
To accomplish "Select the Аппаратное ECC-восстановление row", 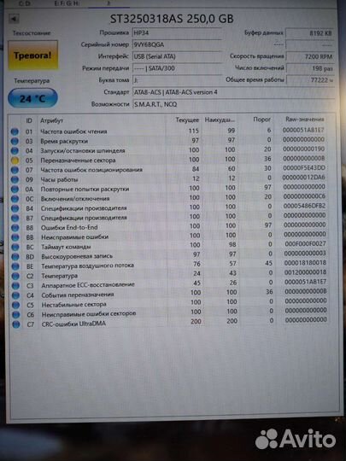I will [x=169, y=284].
